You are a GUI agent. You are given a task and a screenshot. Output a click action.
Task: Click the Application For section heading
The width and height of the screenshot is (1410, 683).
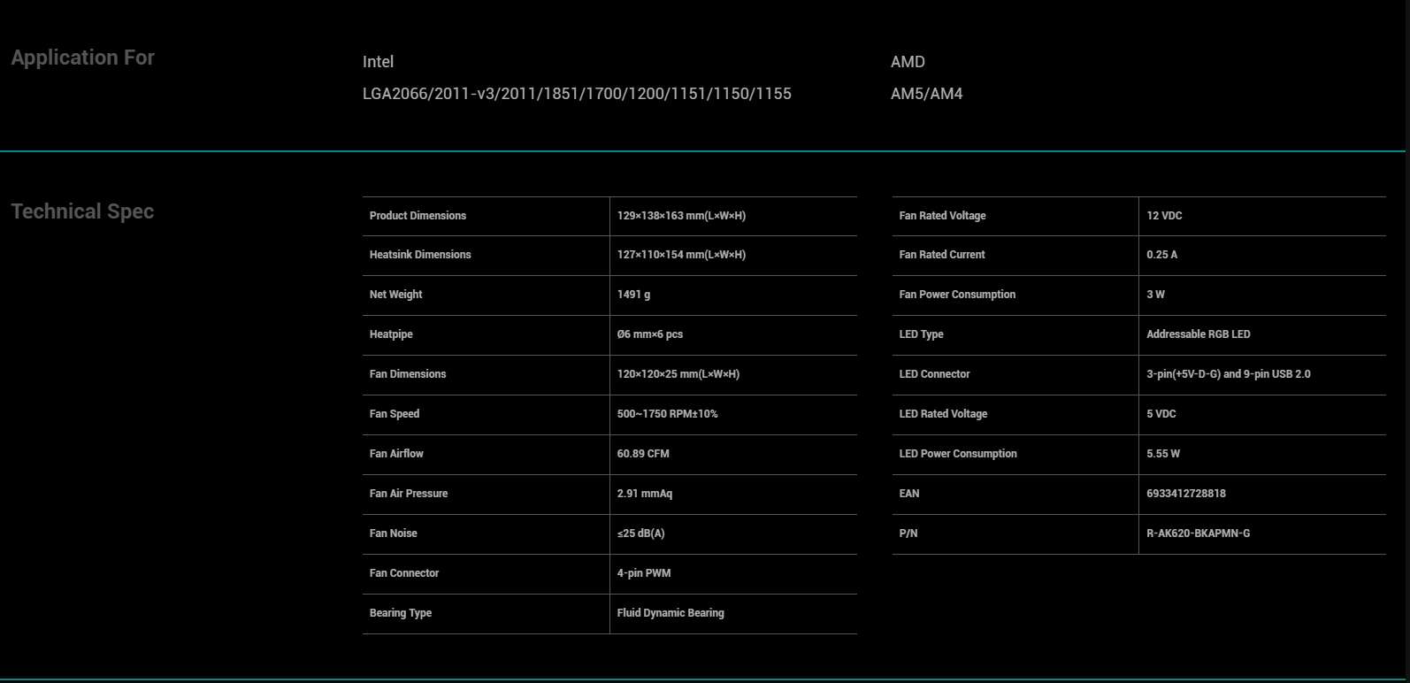pos(82,58)
